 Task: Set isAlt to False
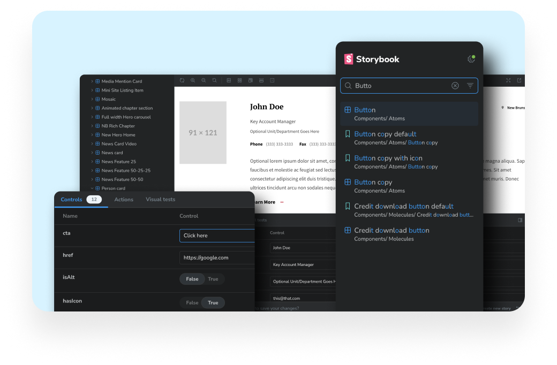(x=192, y=279)
